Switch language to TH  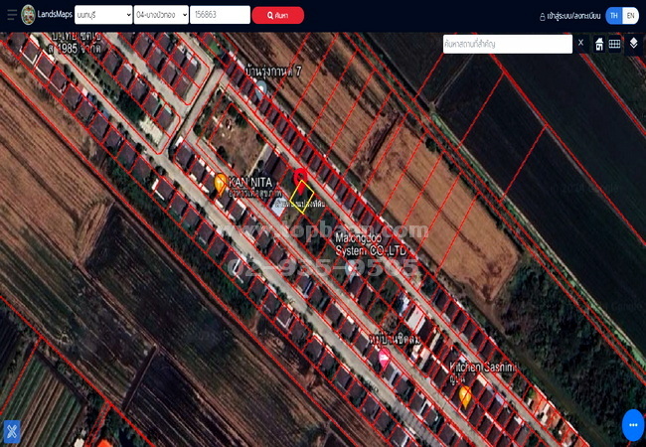pyautogui.click(x=613, y=16)
